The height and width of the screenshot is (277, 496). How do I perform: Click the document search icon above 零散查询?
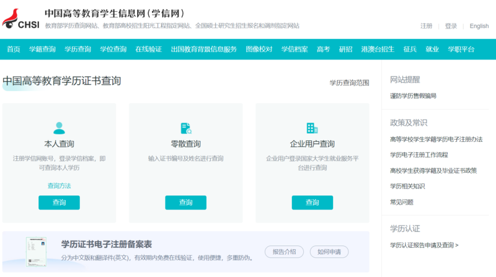[x=185, y=128]
